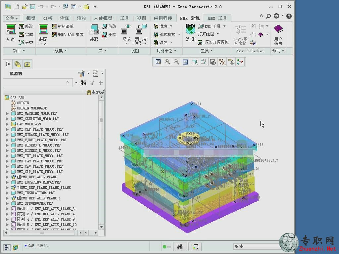The width and height of the screenshot is (339, 254).
Task: Click the project Modify (修改) button
Action: [26, 26]
